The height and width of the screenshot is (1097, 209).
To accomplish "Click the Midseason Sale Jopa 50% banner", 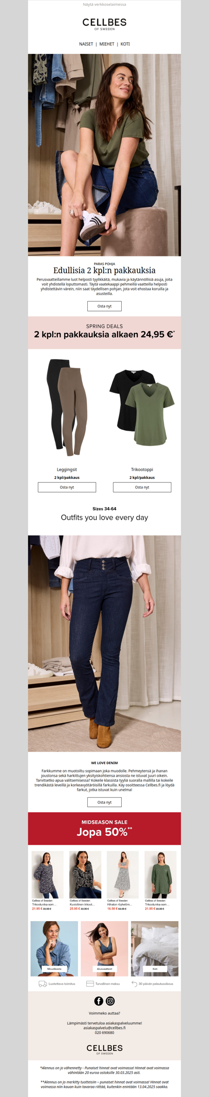I will click(104, 829).
